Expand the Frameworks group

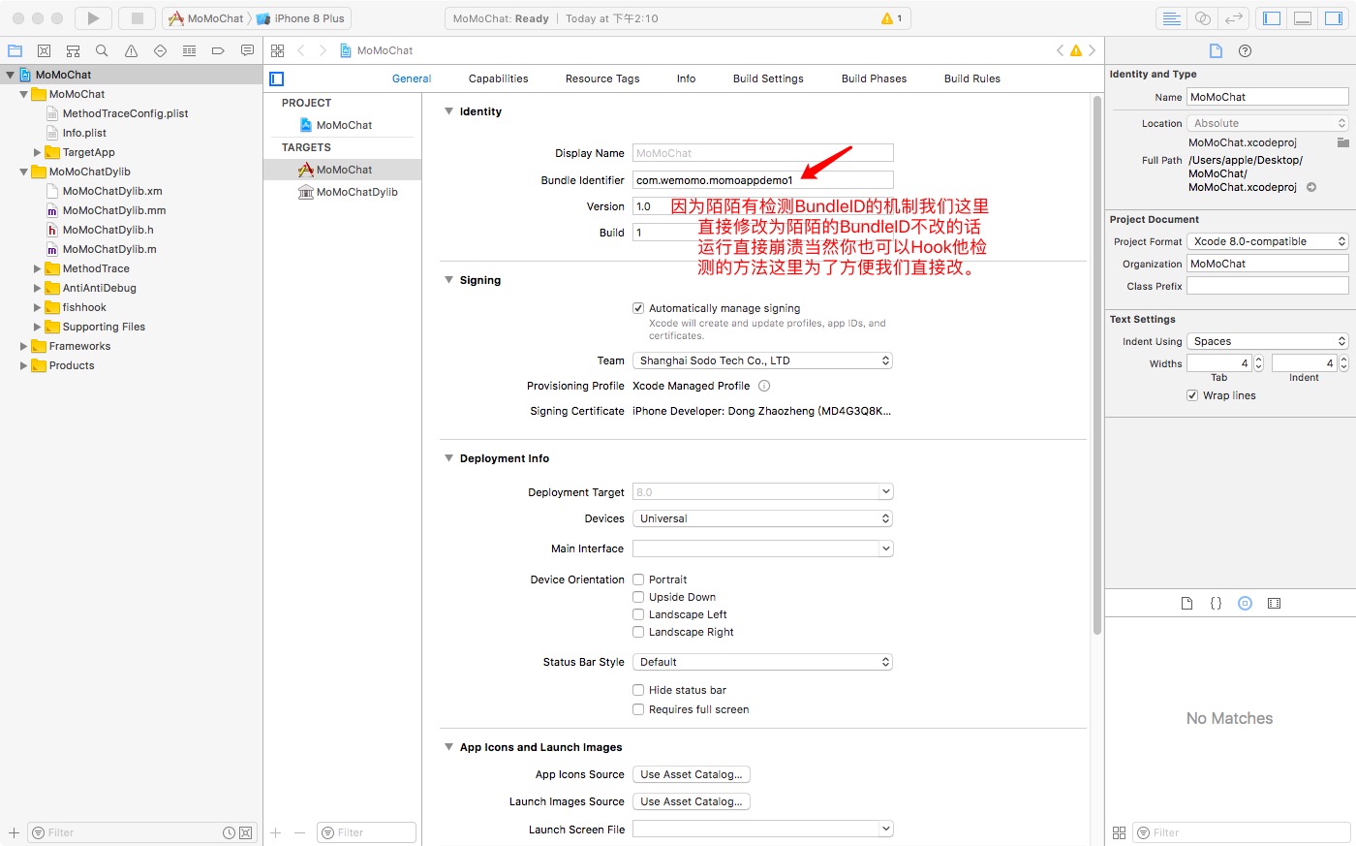(x=24, y=346)
